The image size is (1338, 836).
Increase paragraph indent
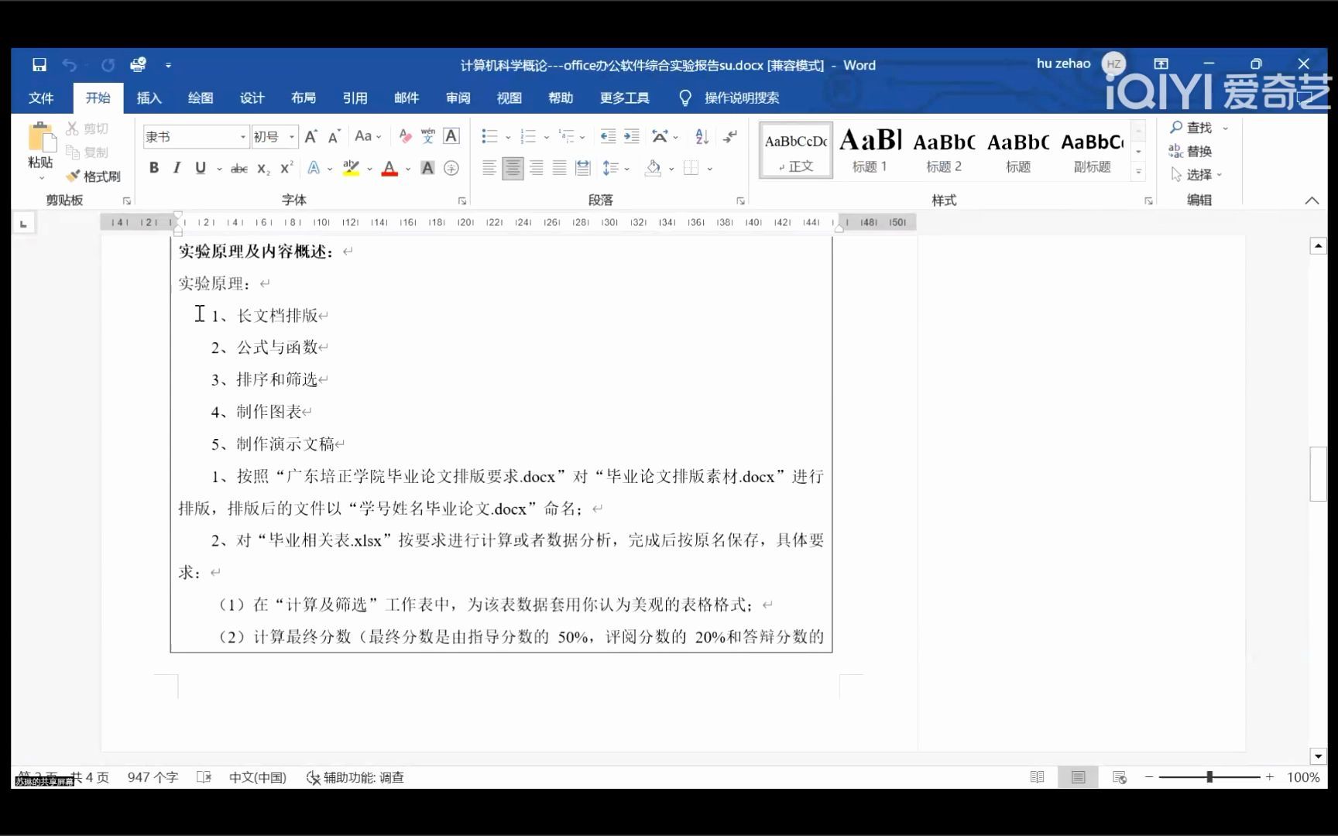coord(632,136)
